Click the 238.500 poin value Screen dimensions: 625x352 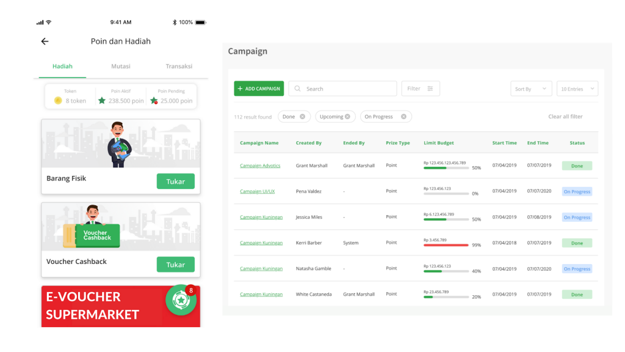click(x=126, y=101)
